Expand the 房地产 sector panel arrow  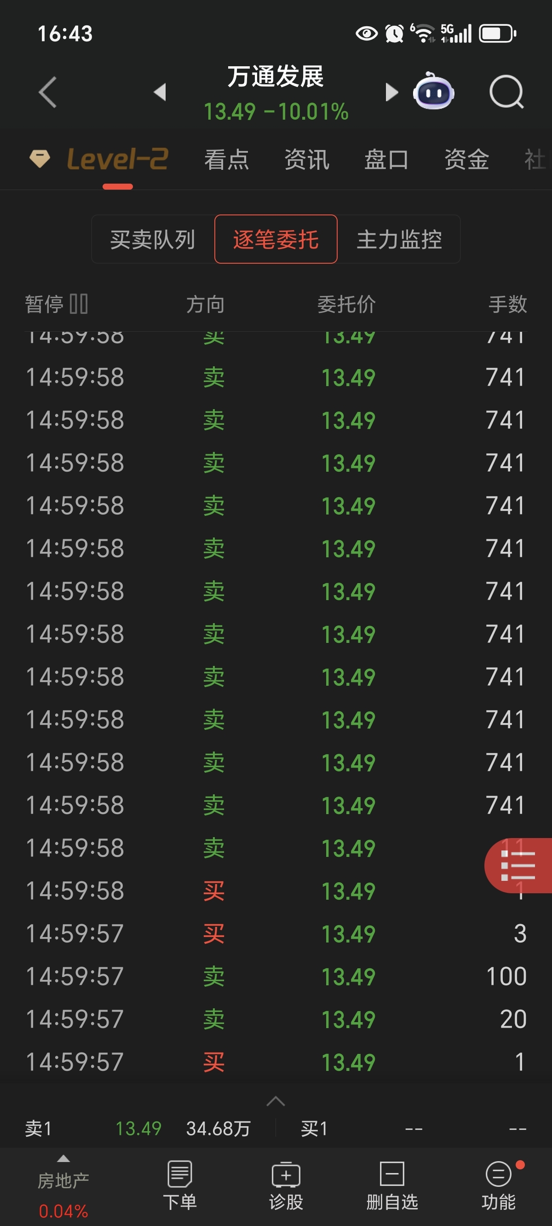click(63, 1158)
